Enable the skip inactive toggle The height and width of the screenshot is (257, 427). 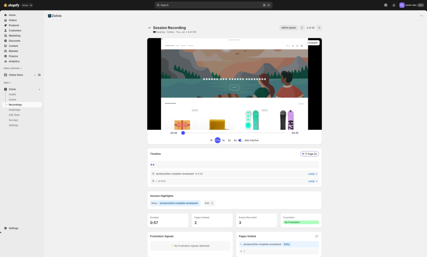[x=240, y=140]
